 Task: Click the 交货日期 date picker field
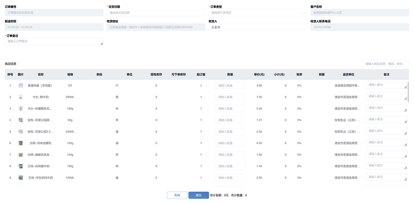pos(156,13)
